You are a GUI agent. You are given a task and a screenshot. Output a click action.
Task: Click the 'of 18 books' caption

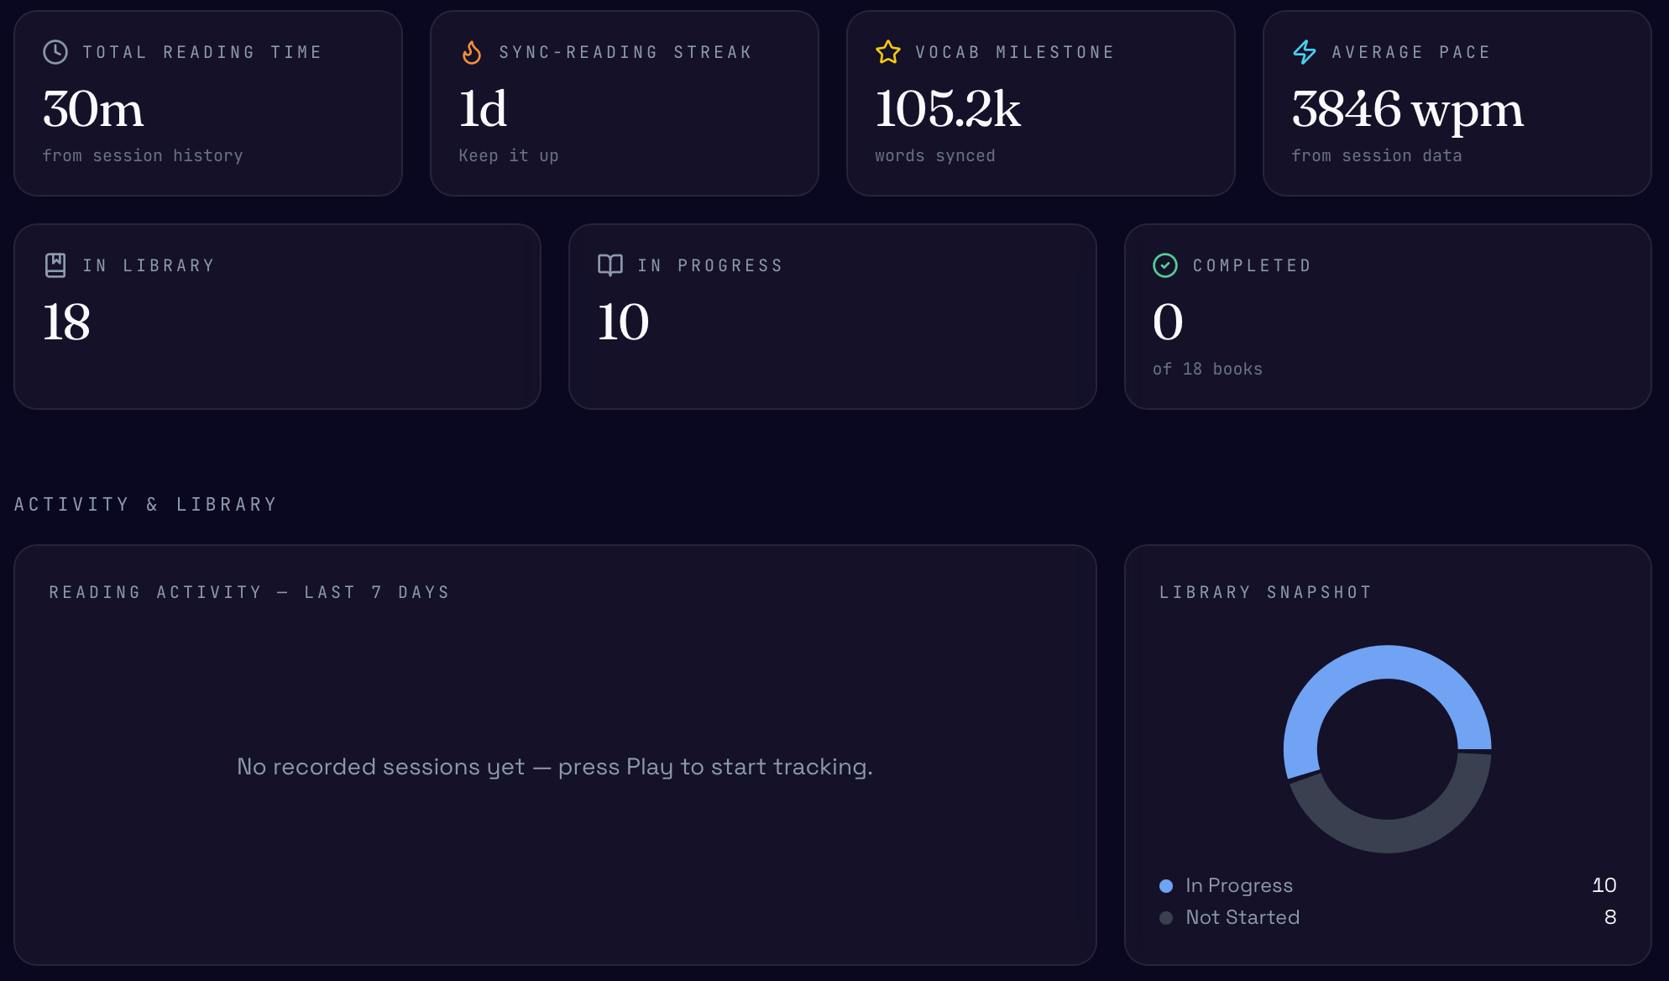tap(1207, 369)
